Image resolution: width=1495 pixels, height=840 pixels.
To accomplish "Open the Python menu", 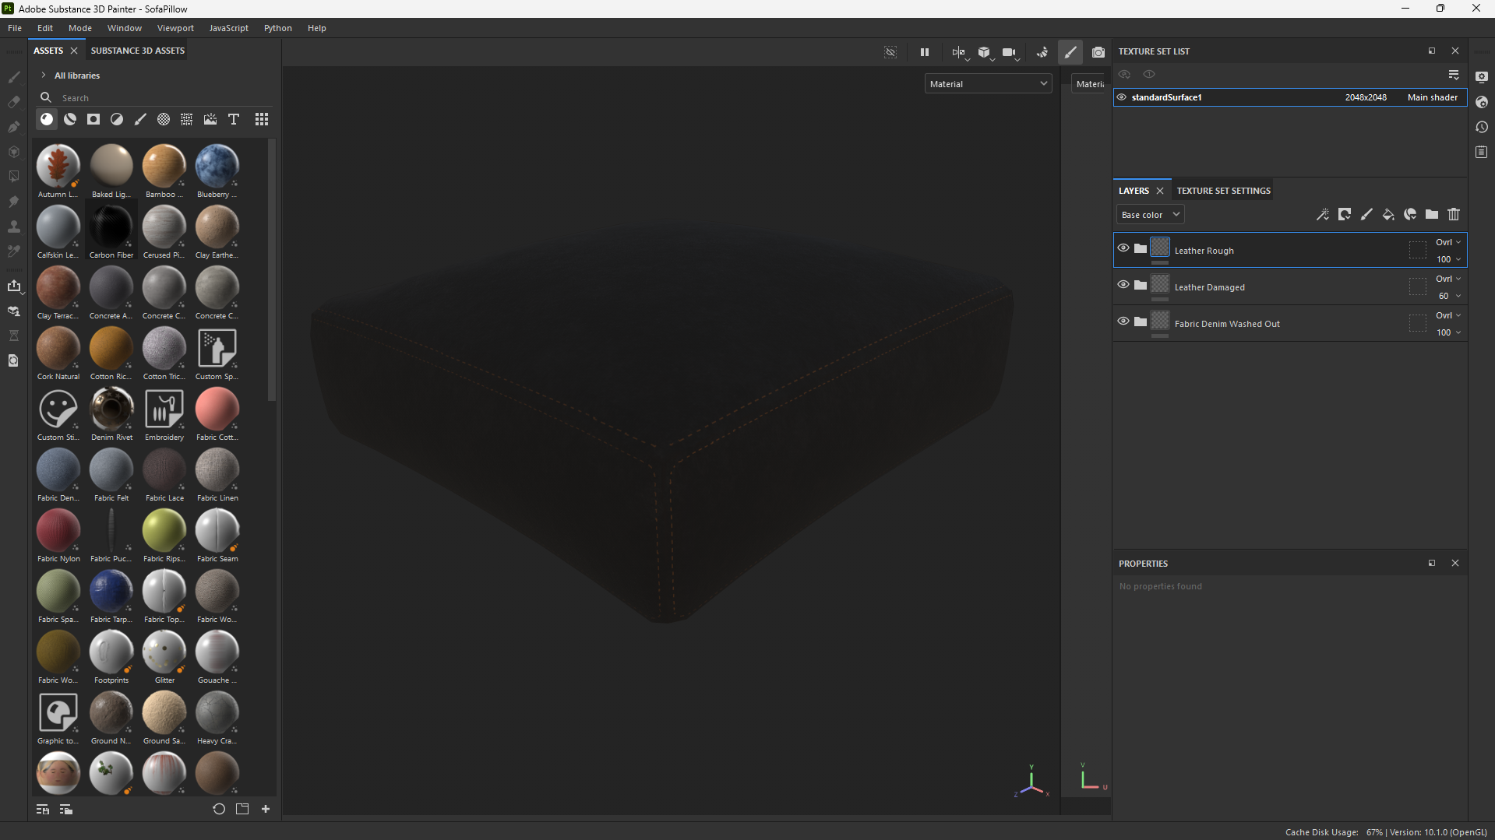I will click(x=278, y=28).
